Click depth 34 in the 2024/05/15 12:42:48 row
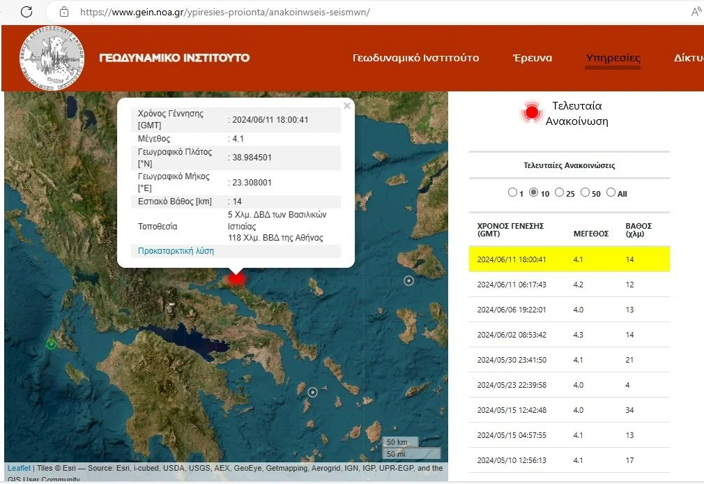The height and width of the screenshot is (484, 704). coord(629,410)
